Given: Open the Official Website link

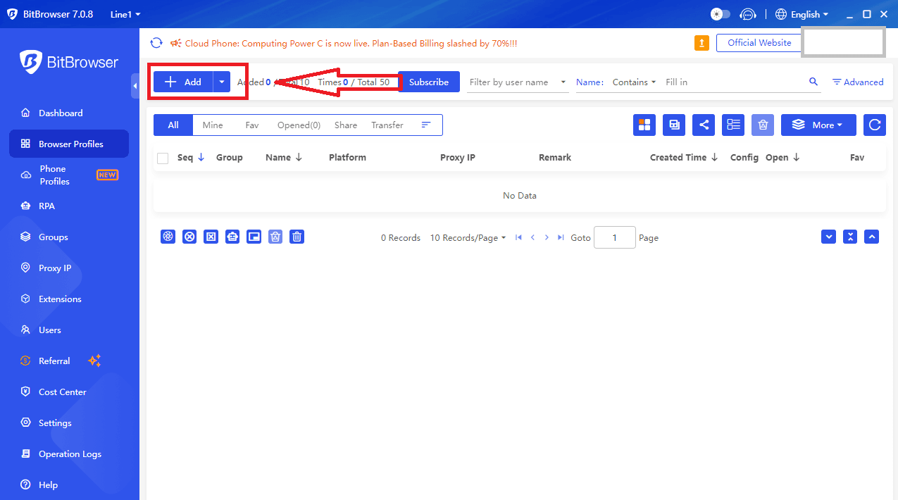Looking at the screenshot, I should (x=759, y=43).
